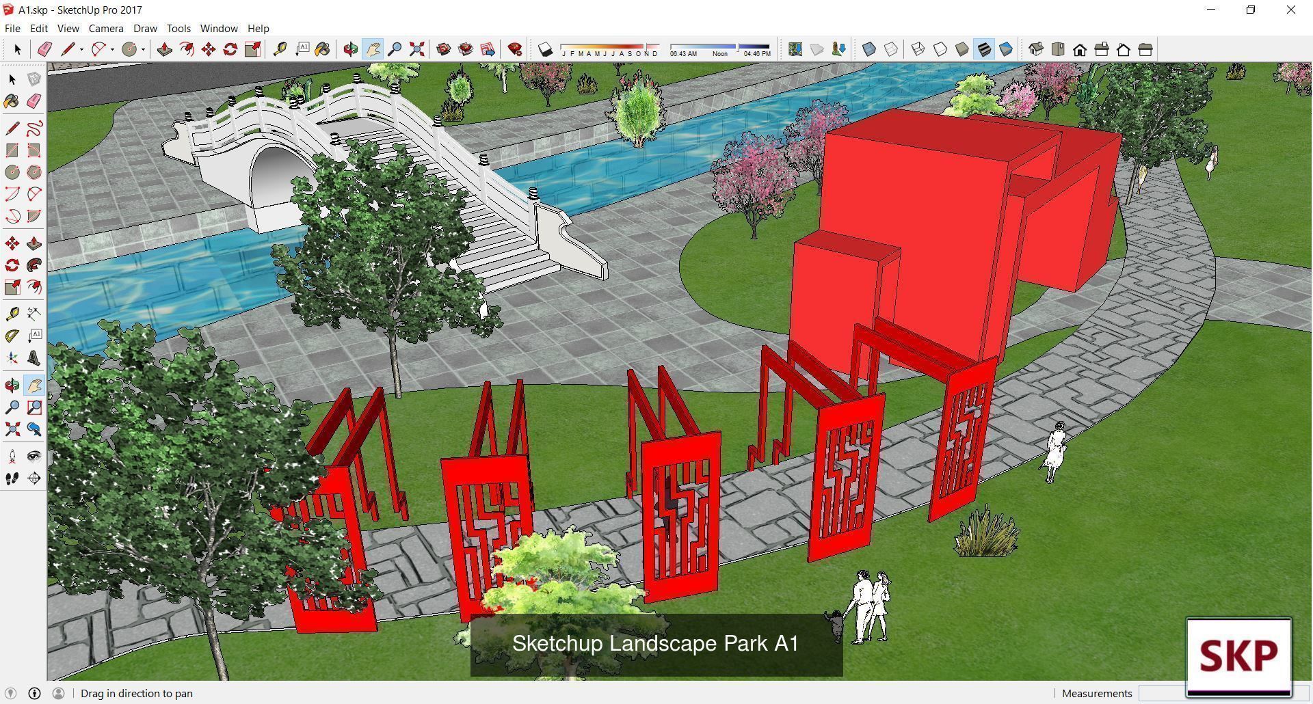Open the Help menu
Viewport: 1313px width, 704px height.
coord(258,29)
